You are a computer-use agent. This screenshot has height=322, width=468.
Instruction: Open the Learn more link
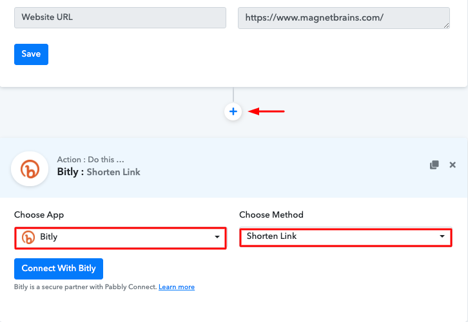tap(177, 287)
